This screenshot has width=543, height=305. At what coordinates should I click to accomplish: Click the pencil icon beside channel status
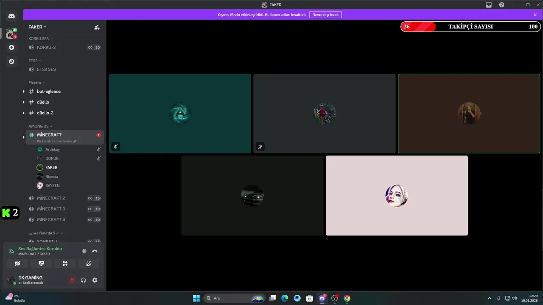pyautogui.click(x=75, y=141)
